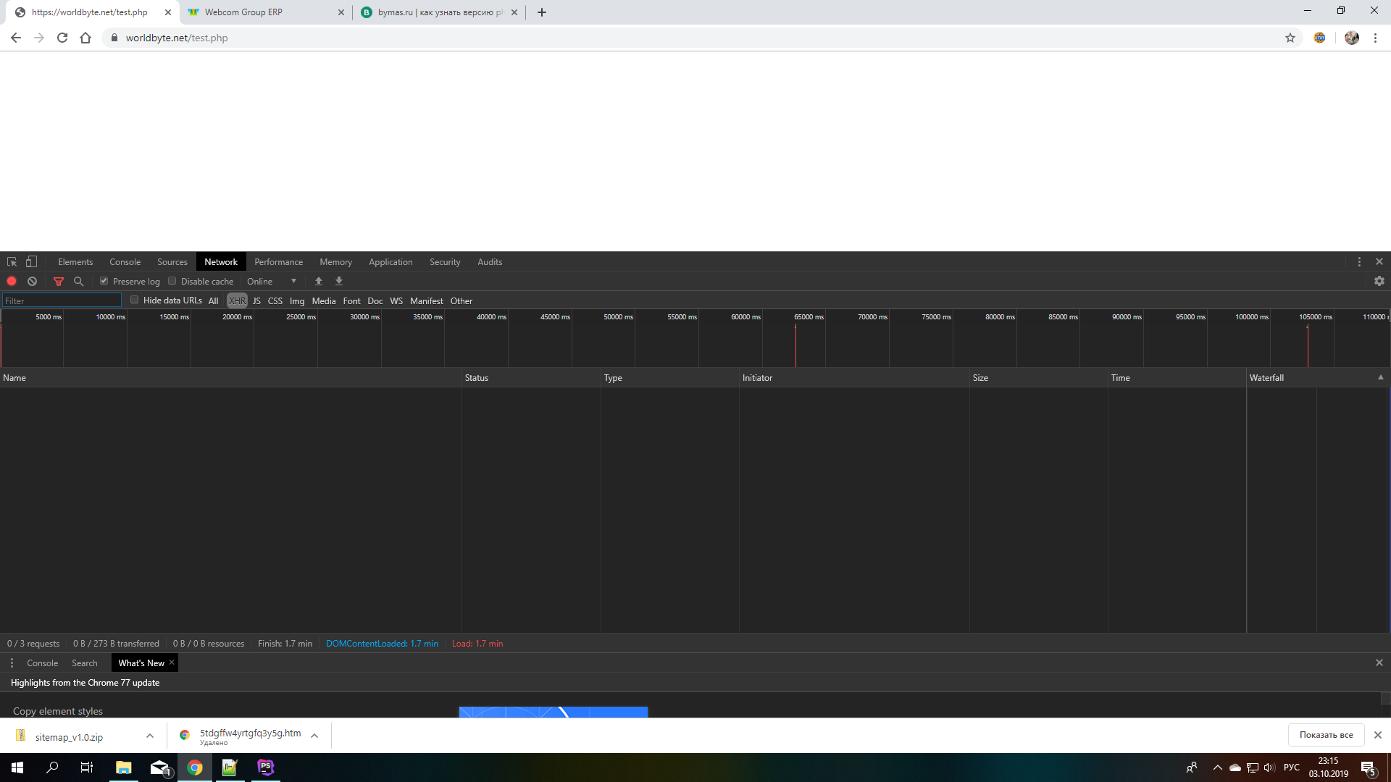Switch to the Performance tab
Viewport: 1391px width, 782px height.
[278, 262]
